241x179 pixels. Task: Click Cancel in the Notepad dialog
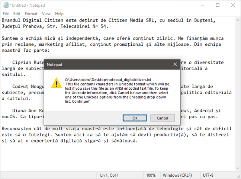pyautogui.click(x=163, y=118)
